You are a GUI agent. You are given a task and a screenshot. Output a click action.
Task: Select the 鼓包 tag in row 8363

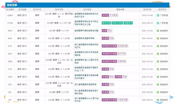(109, 31)
